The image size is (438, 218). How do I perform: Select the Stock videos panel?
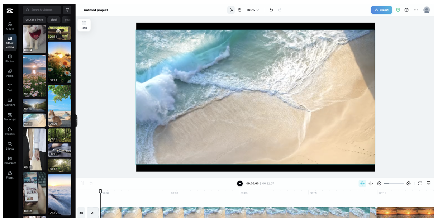(x=10, y=42)
